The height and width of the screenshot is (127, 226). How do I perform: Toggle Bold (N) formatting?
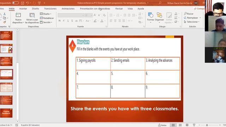pyautogui.click(x=60, y=21)
